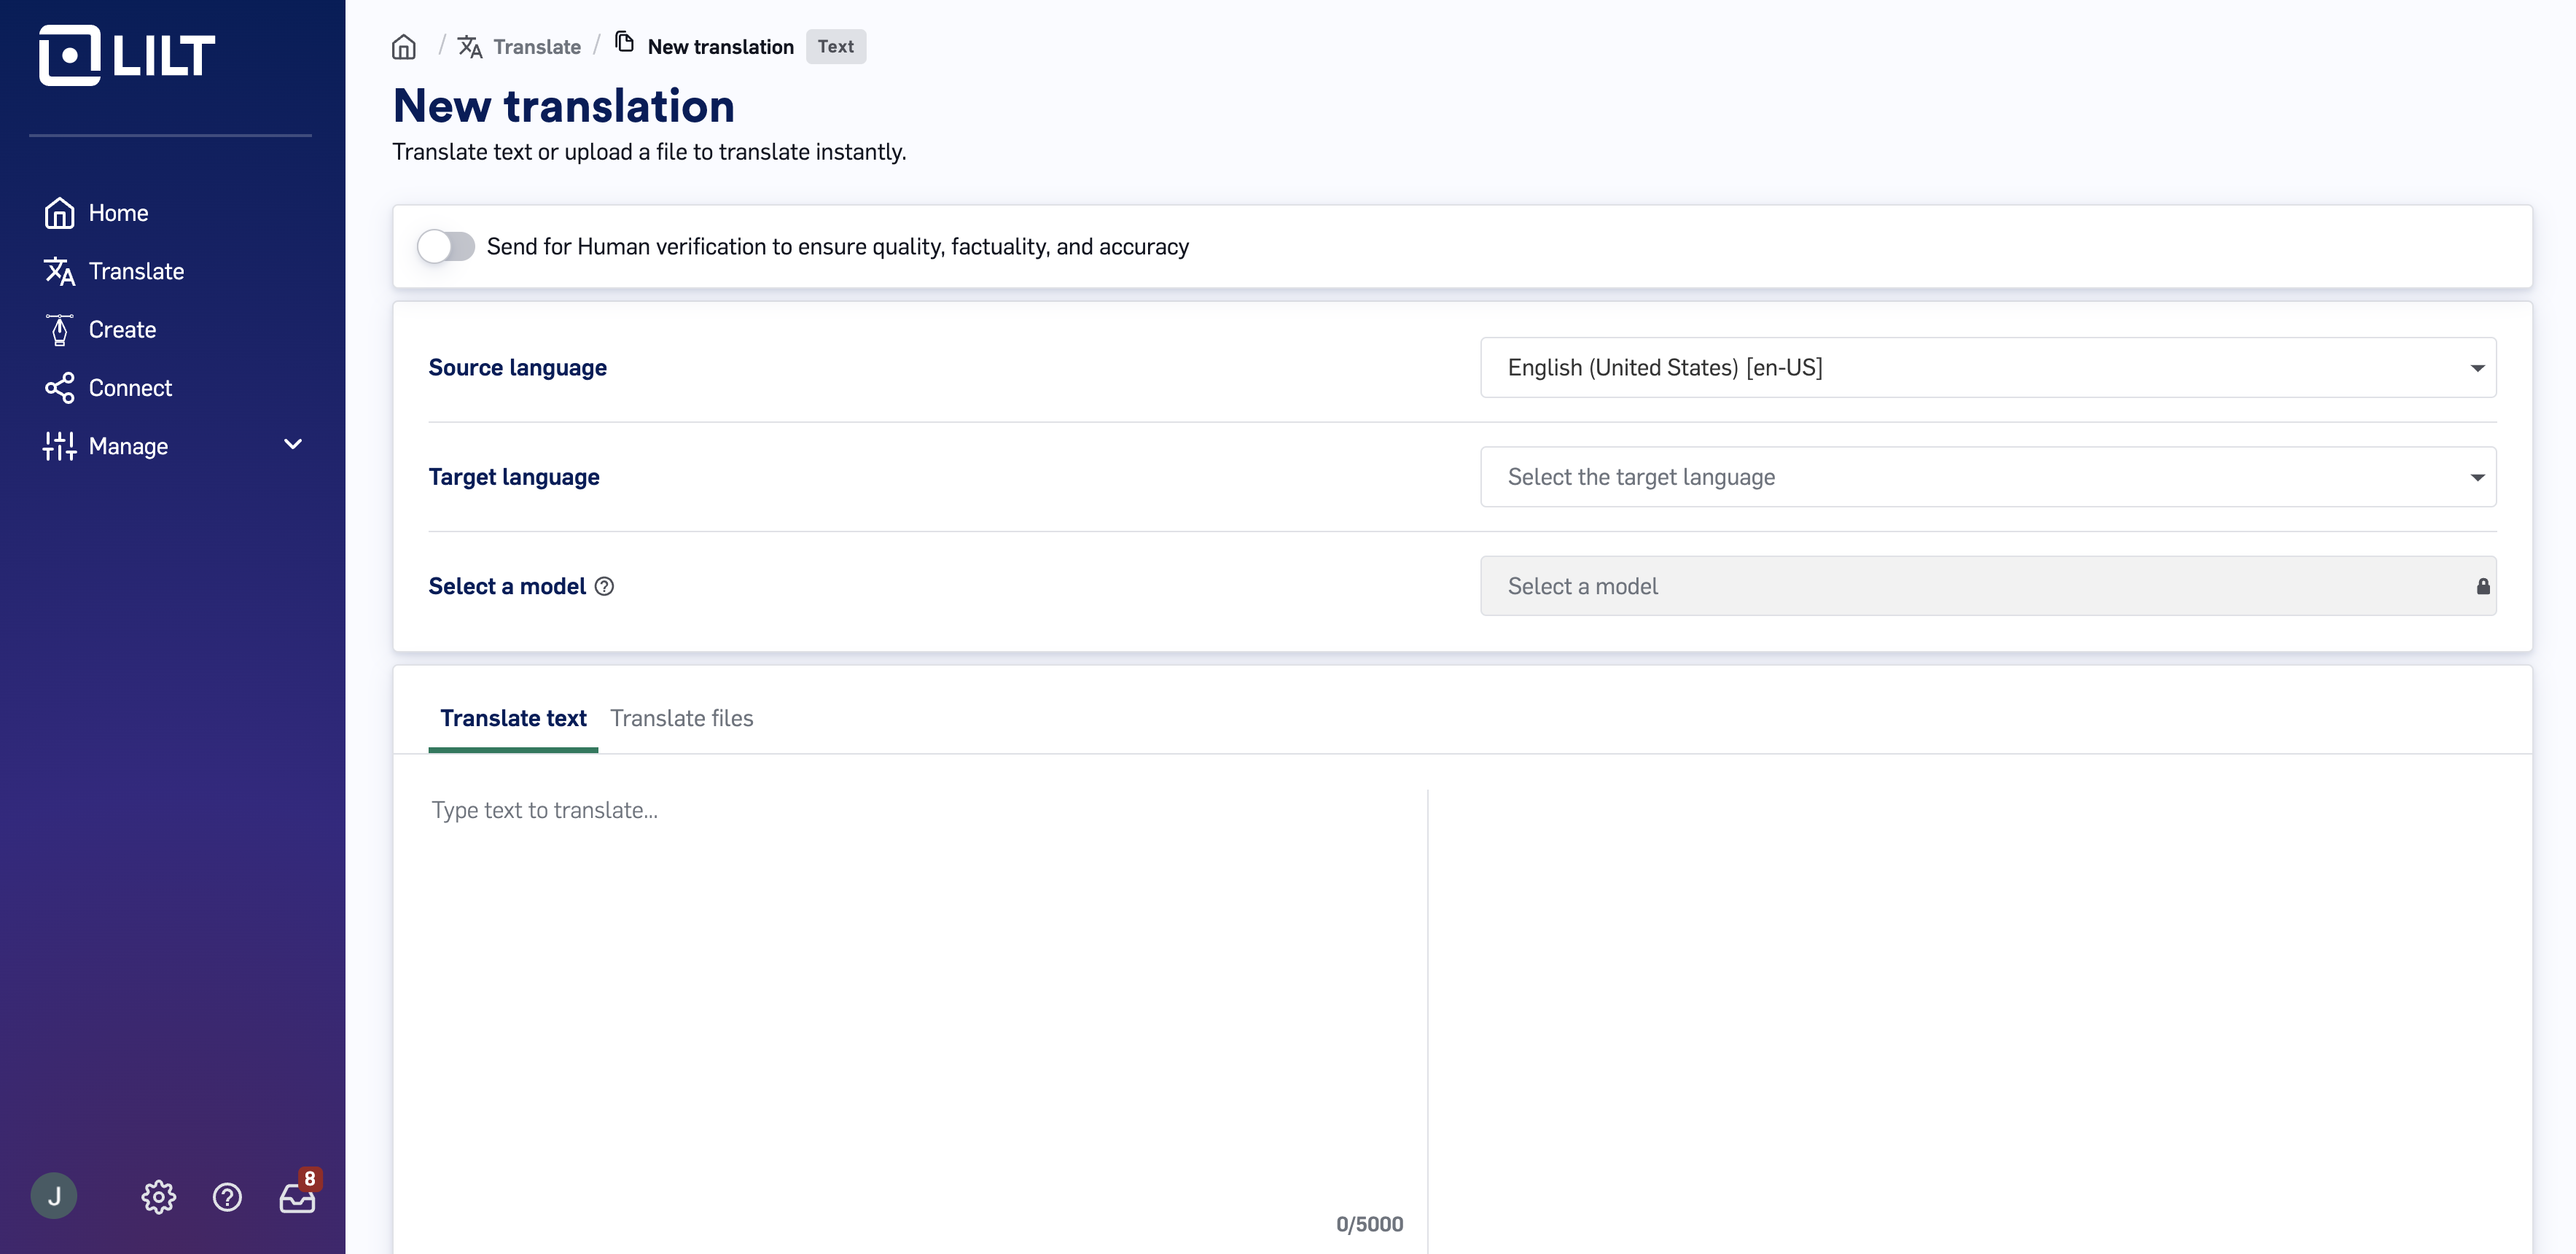
Task: Click the Text badge in the breadcrumb
Action: tap(836, 46)
